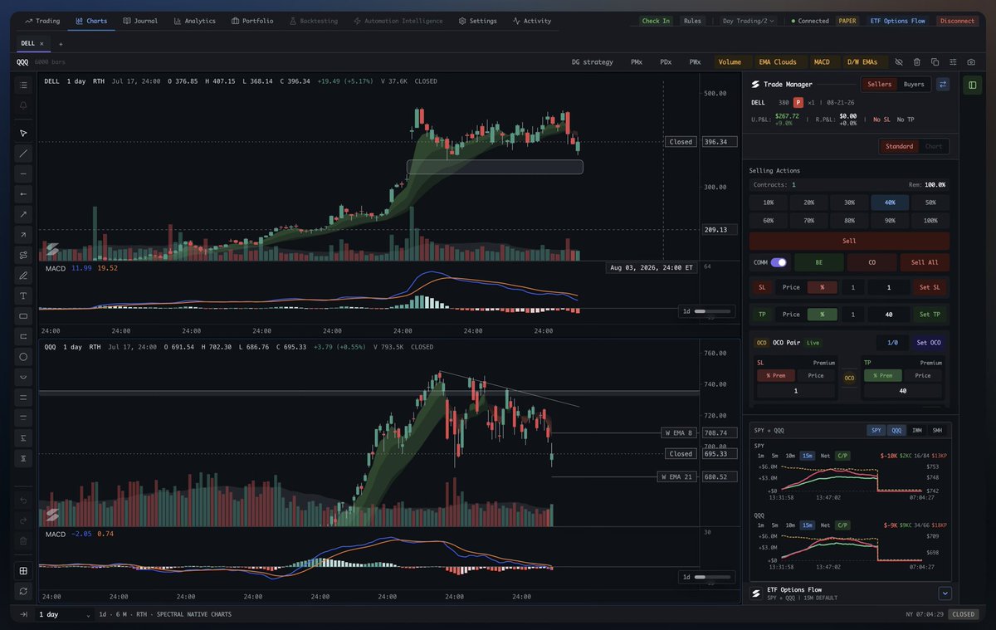
Task: Toggle the chart grid layout icon
Action: (x=23, y=570)
